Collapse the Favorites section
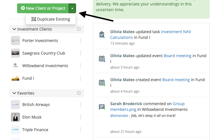The width and height of the screenshot is (215, 140). pyautogui.click(x=14, y=93)
